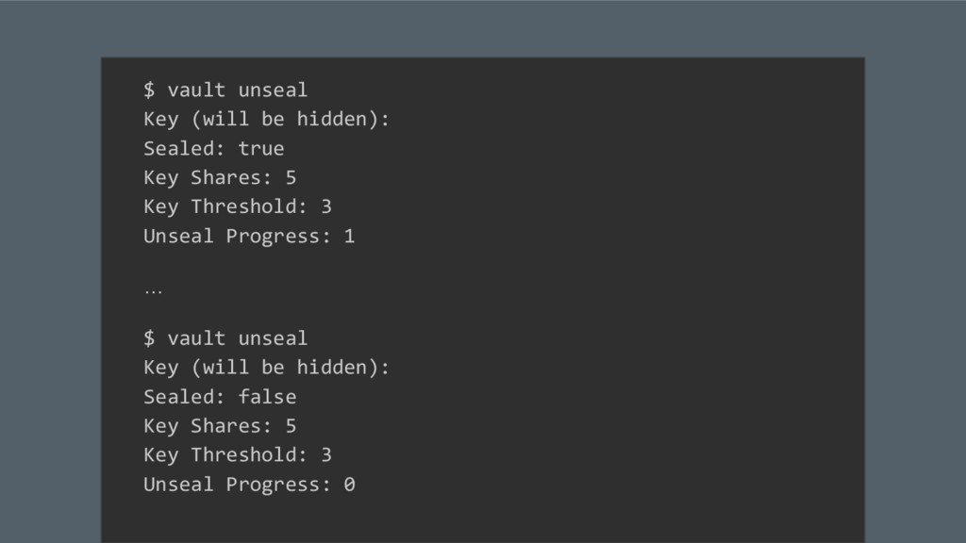Image resolution: width=966 pixels, height=543 pixels.
Task: Select the second 'Key Shares: 5' line
Action: pyautogui.click(x=219, y=426)
